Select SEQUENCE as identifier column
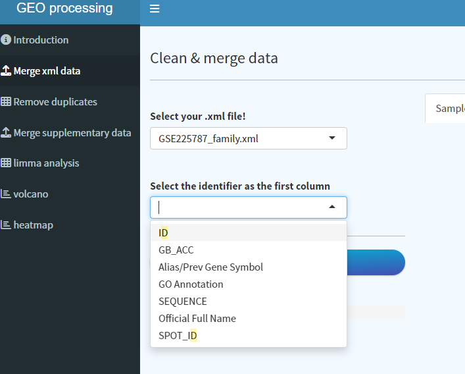 (249, 302)
